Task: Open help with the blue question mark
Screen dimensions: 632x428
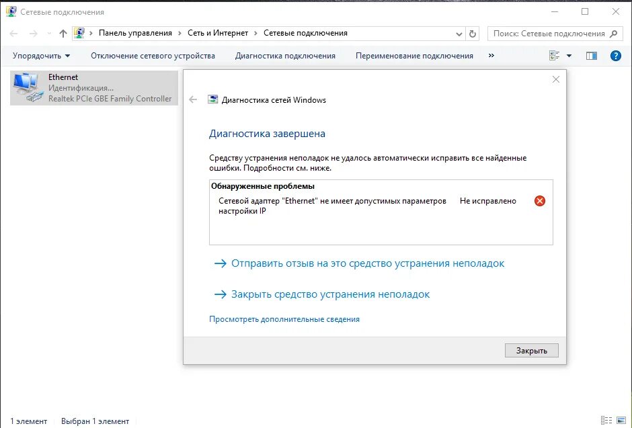Action: tap(615, 56)
